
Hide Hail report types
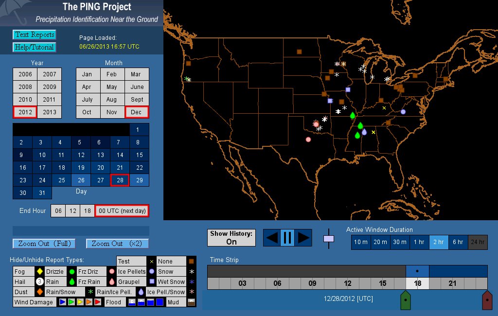click(x=22, y=282)
